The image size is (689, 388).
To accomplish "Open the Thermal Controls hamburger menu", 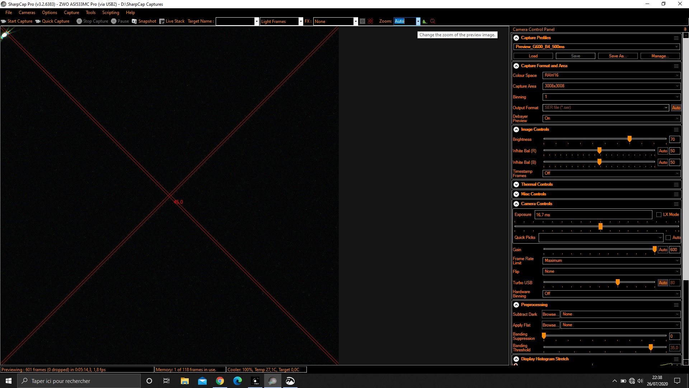I will 676,185.
